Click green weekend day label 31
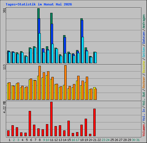Image resolution: width=147 pixels, height=143 pixels. (138, 140)
